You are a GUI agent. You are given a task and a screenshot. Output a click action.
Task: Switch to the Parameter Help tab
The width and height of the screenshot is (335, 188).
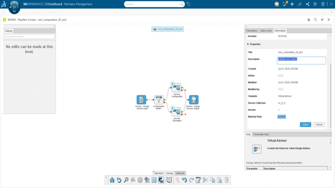point(261,134)
